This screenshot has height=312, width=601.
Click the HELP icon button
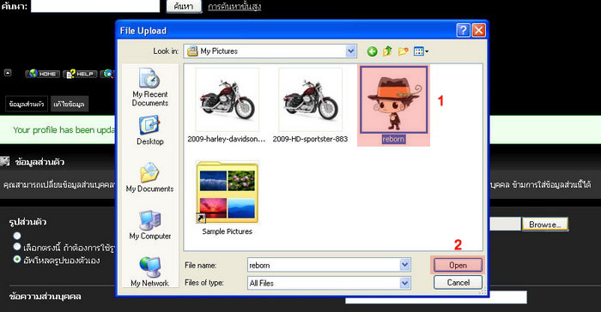(81, 74)
